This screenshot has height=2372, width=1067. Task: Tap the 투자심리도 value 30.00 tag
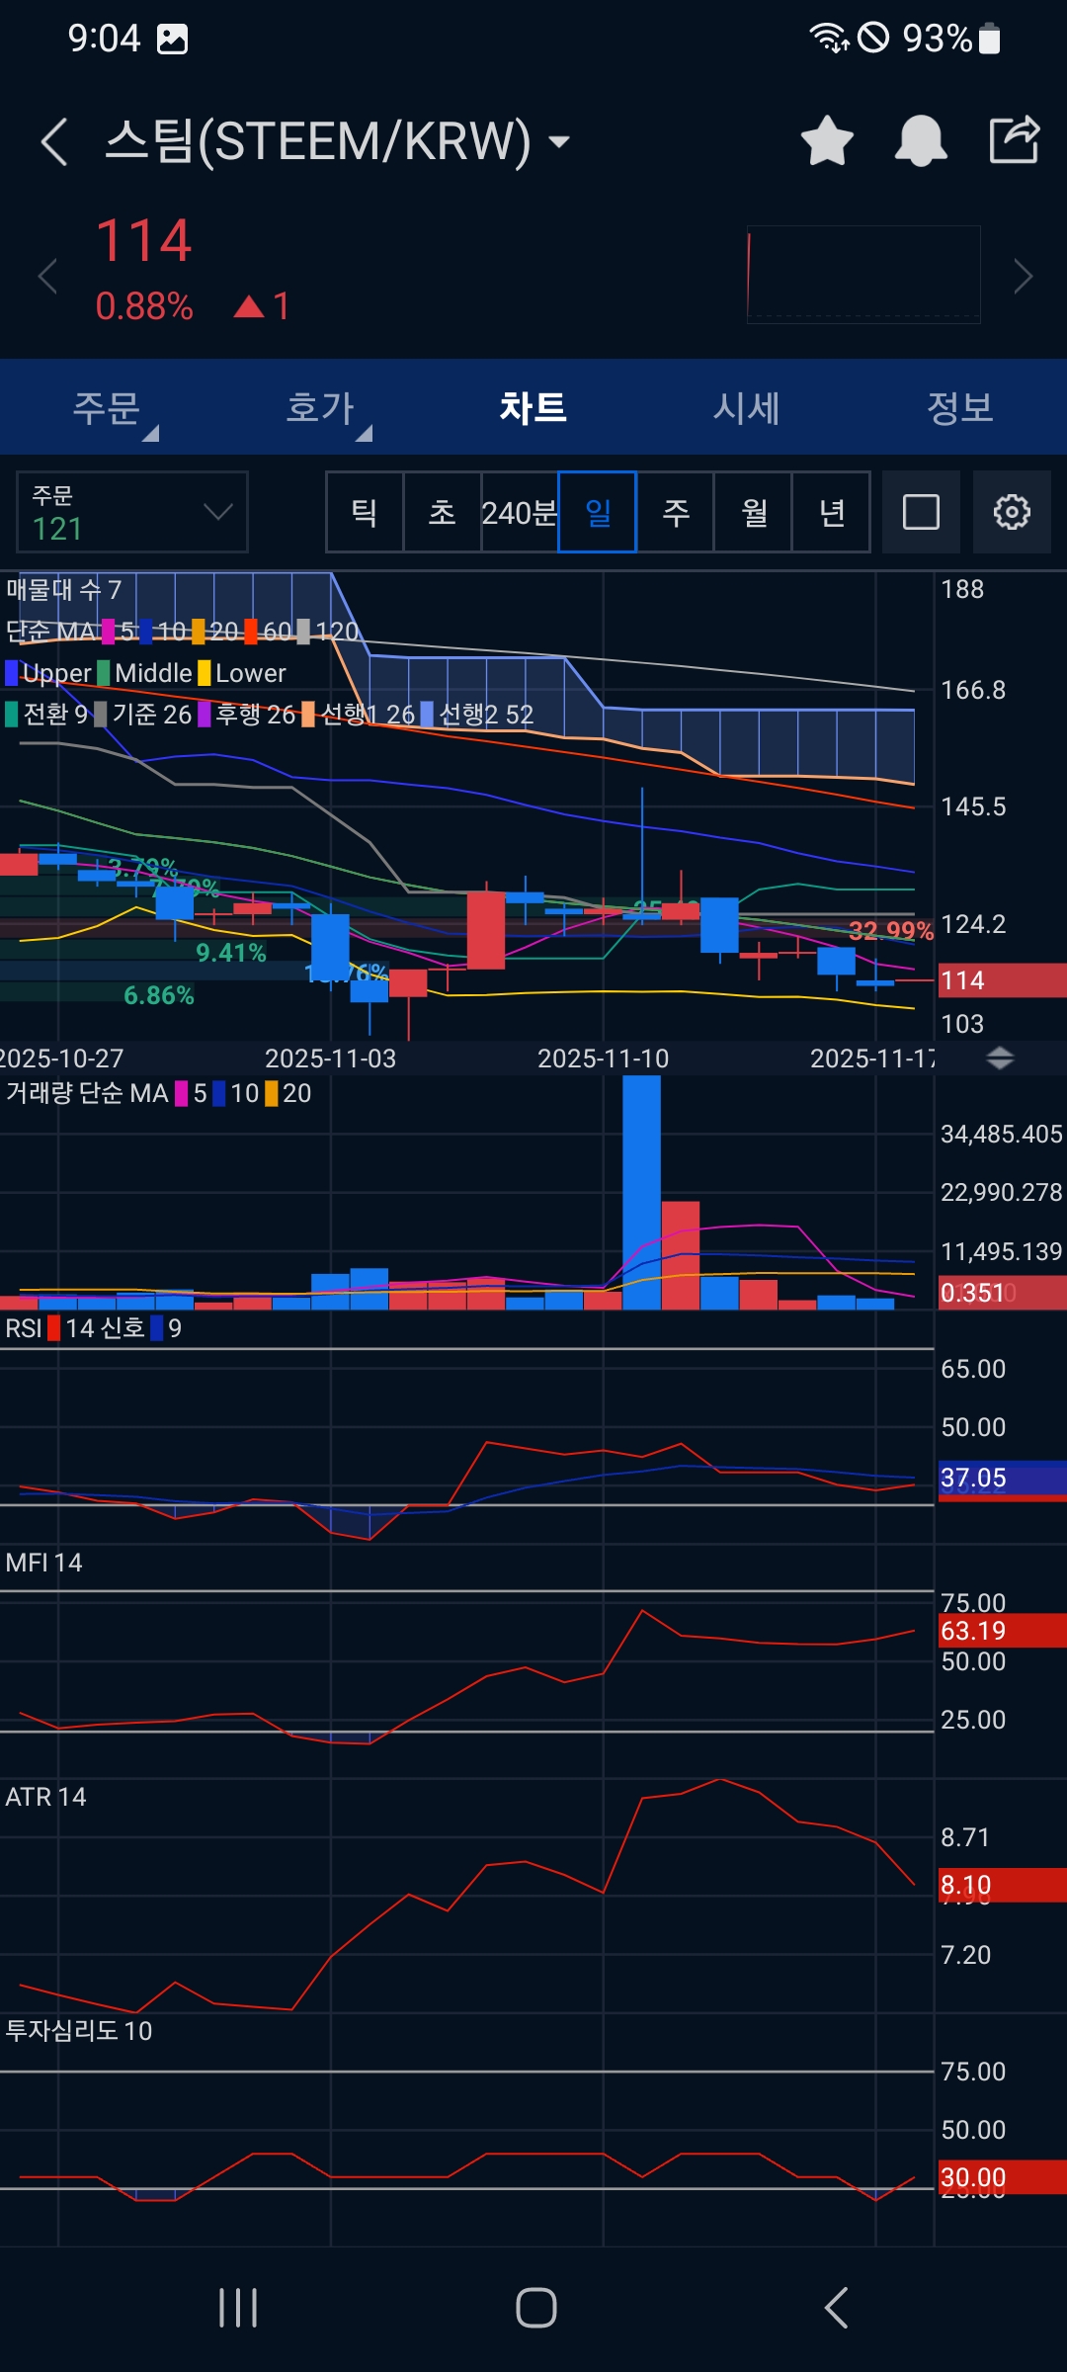(x=1002, y=2177)
